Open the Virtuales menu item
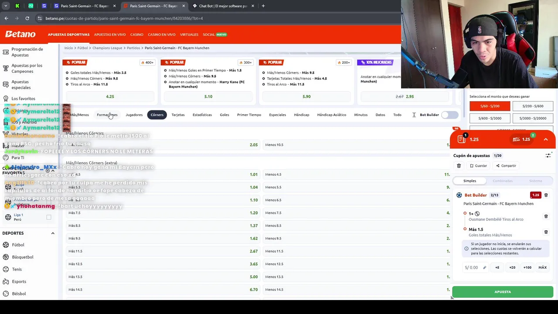The width and height of the screenshot is (558, 314). [189, 34]
